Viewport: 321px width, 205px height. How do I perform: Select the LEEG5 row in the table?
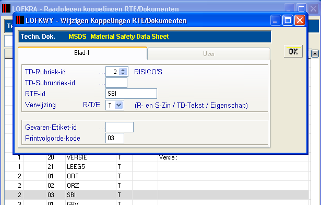point(157,167)
